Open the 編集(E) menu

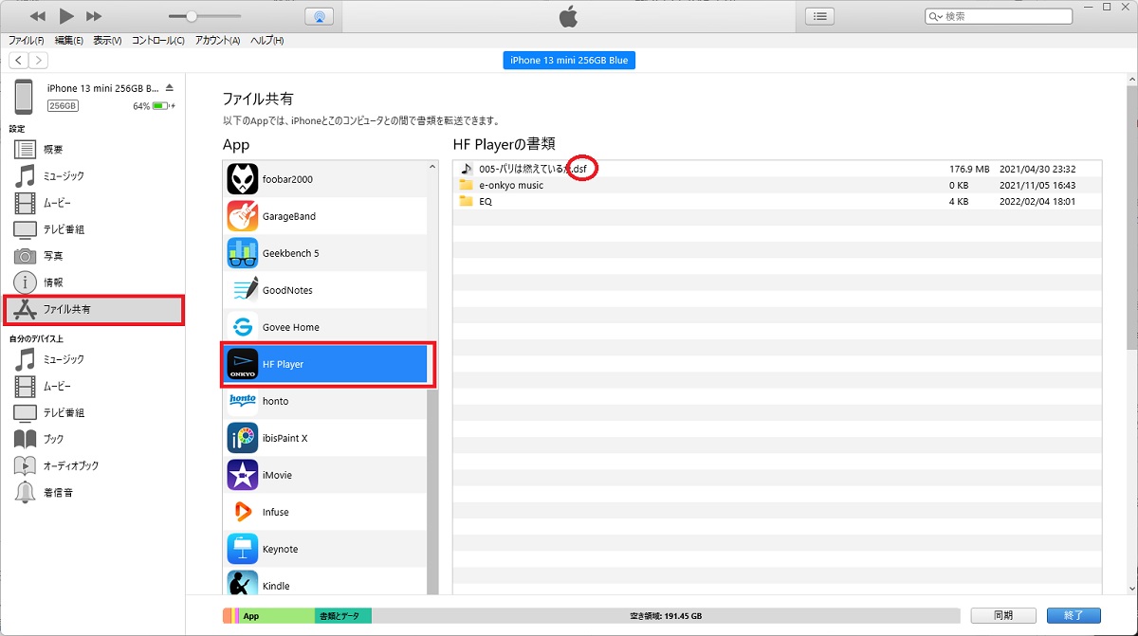[x=68, y=41]
